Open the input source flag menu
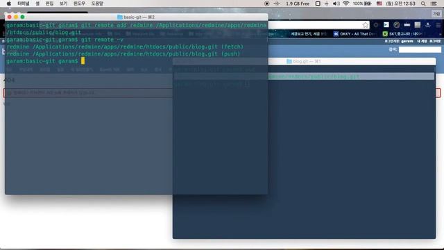Image resolution: width=444 pixels, height=250 pixels. (379, 3)
